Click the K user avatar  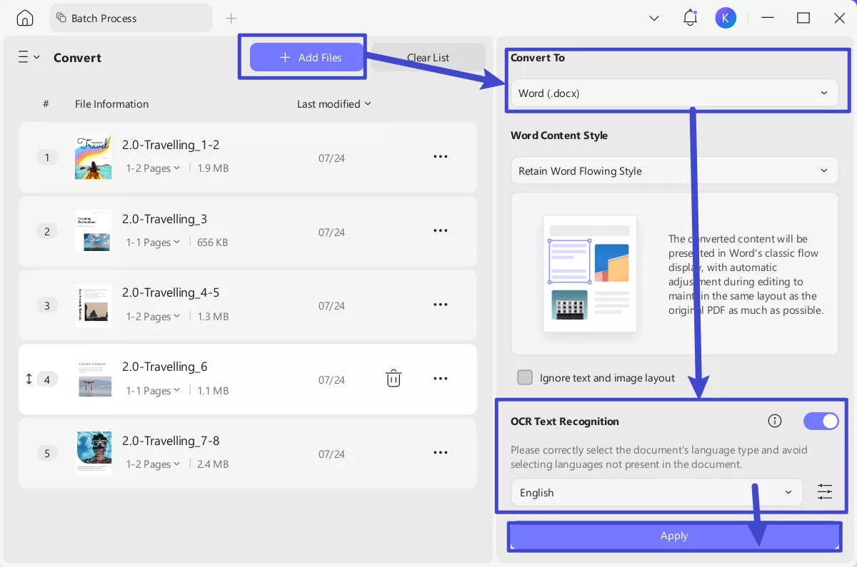point(726,18)
